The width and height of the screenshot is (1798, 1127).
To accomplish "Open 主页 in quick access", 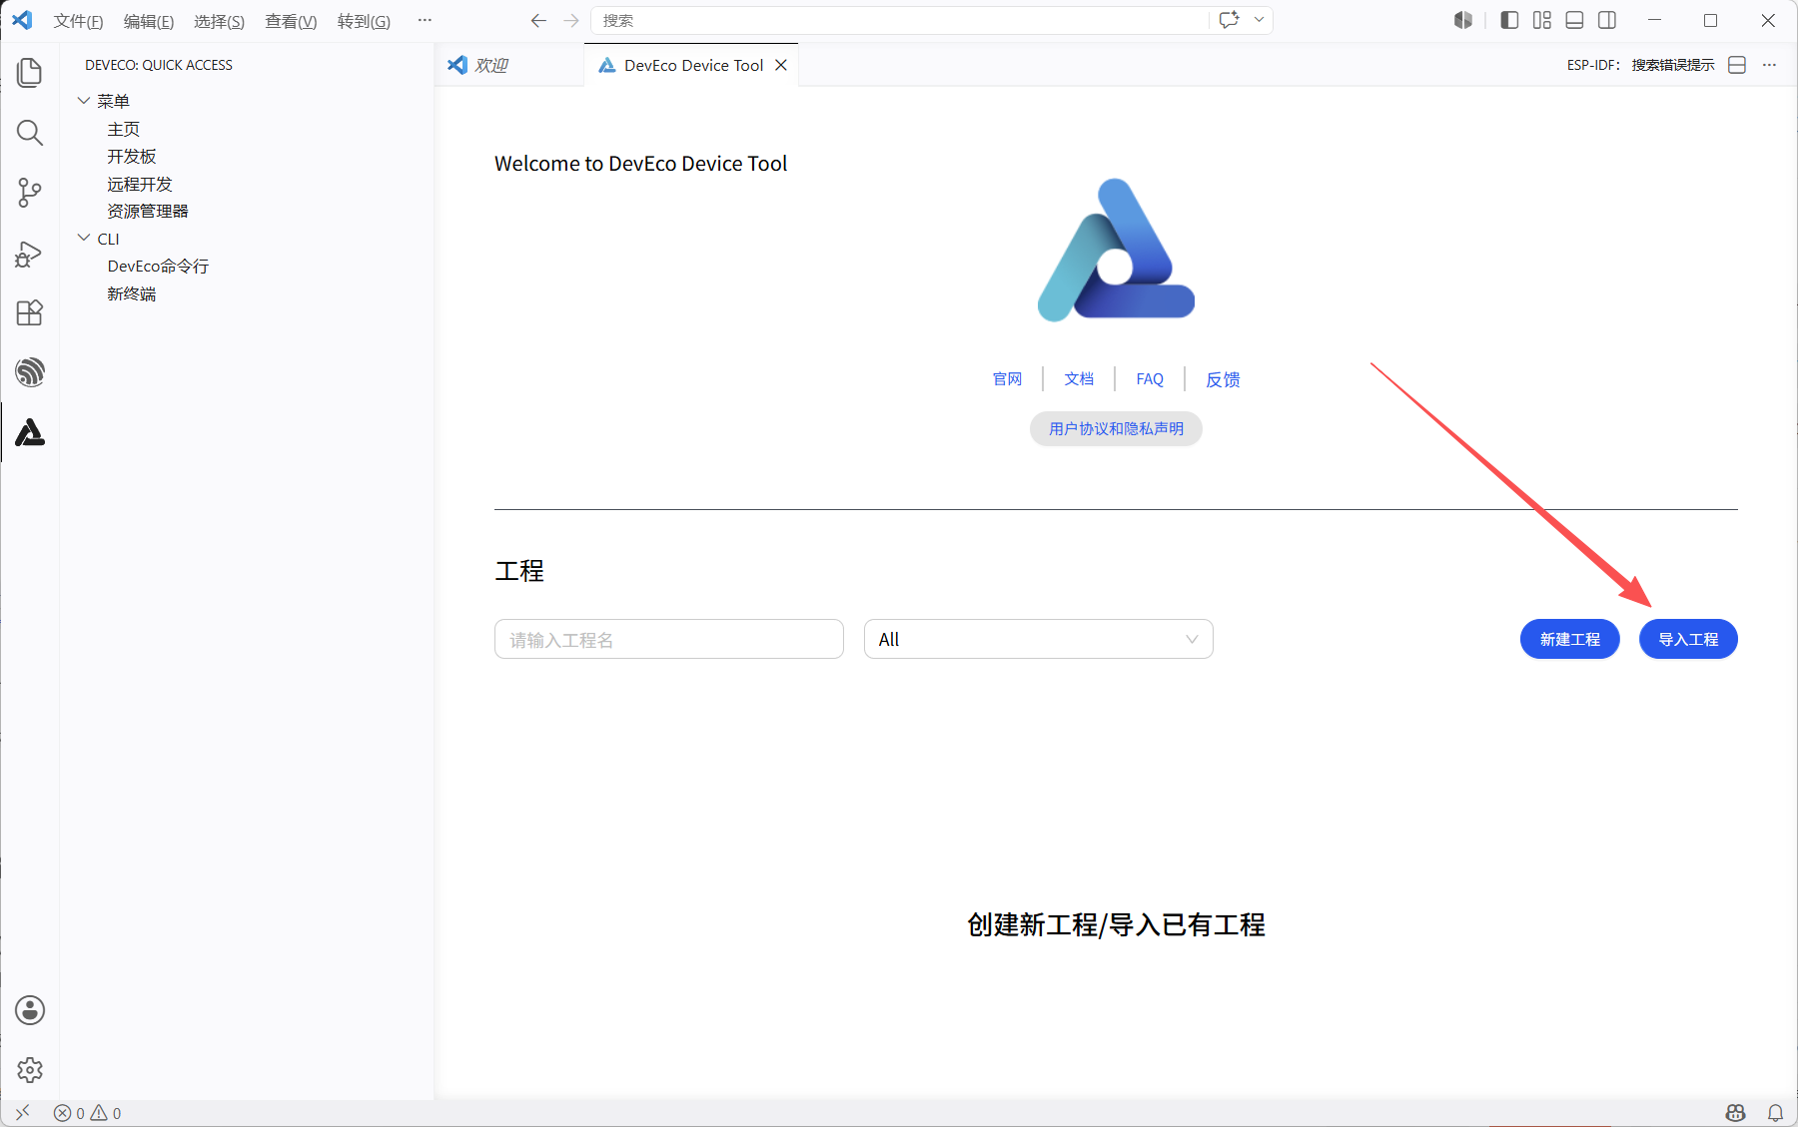I will (x=124, y=129).
